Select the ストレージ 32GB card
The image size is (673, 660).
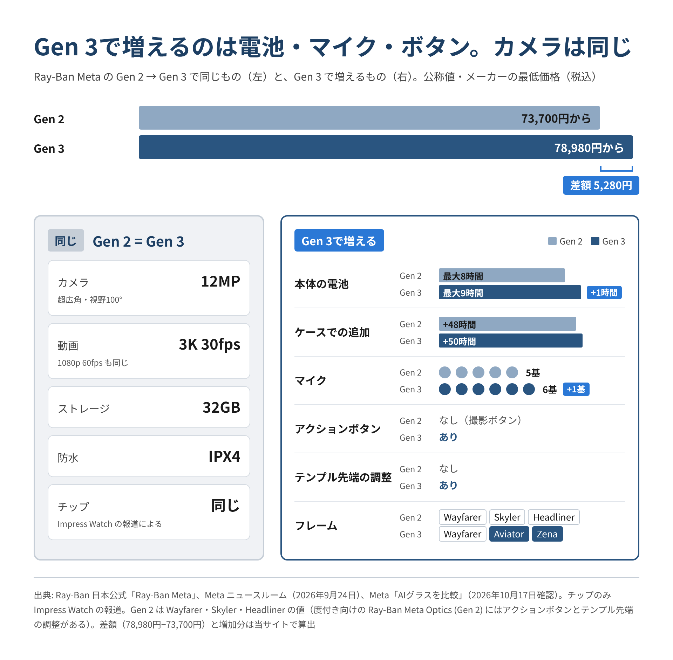pyautogui.click(x=149, y=407)
